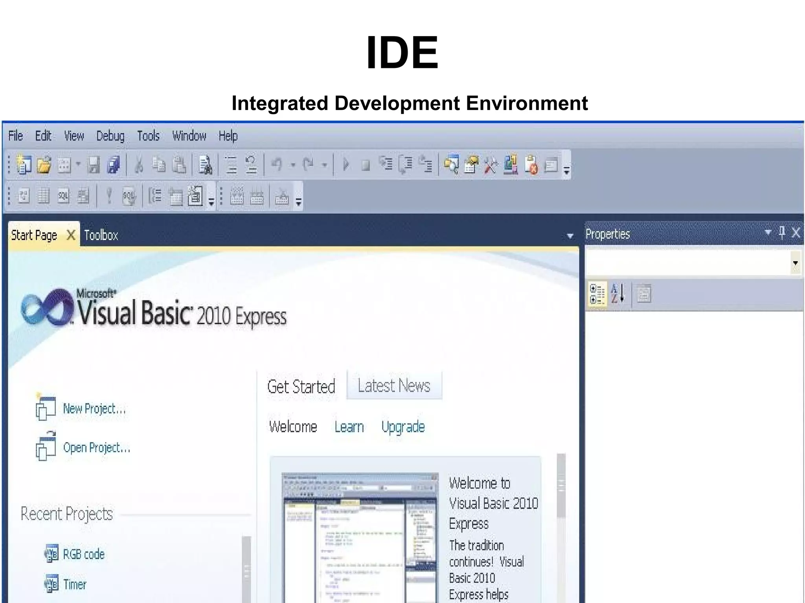The width and height of the screenshot is (805, 603).
Task: Open the Properties Window toolbar icon
Action: [471, 164]
